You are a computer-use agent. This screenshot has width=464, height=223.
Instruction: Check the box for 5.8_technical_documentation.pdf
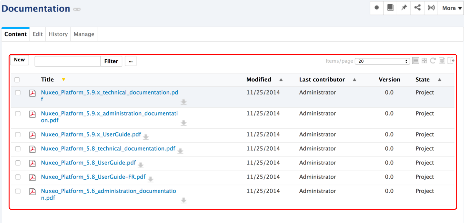pos(18,149)
